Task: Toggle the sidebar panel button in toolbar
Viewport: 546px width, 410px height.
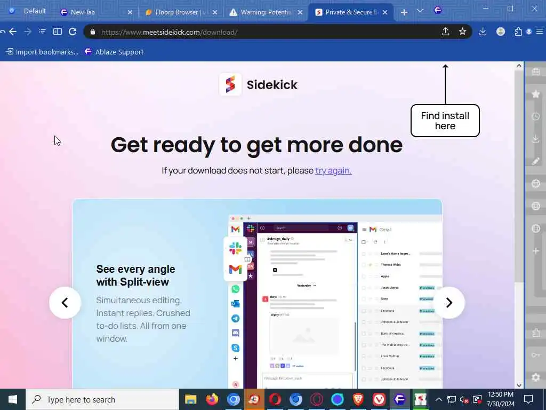Action: coord(58,31)
